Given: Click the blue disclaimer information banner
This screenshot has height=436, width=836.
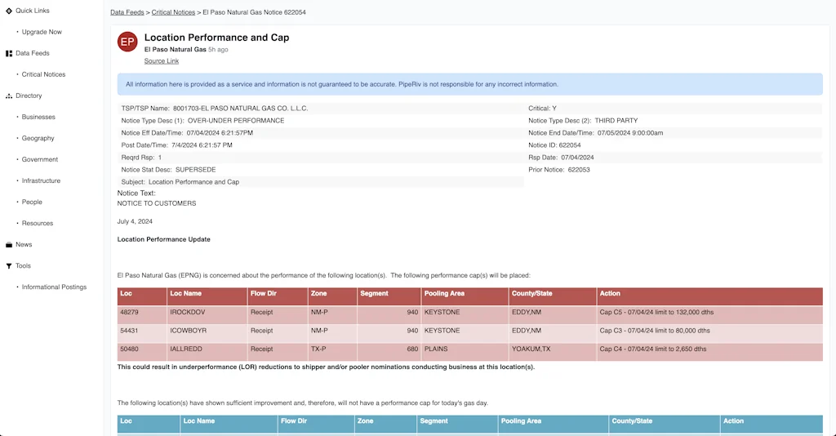Looking at the screenshot, I should (x=469, y=84).
